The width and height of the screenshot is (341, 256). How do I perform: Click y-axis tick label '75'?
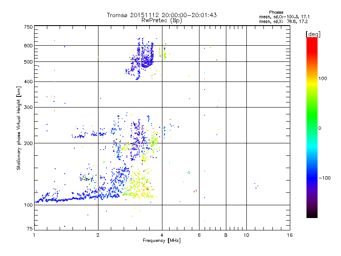click(x=30, y=229)
